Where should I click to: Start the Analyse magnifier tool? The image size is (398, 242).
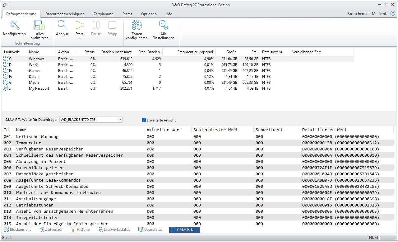pos(62,25)
